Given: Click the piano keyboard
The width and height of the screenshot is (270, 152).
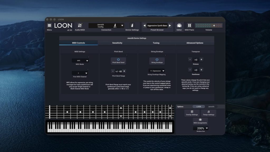Looking at the screenshot, I should coord(110,127).
